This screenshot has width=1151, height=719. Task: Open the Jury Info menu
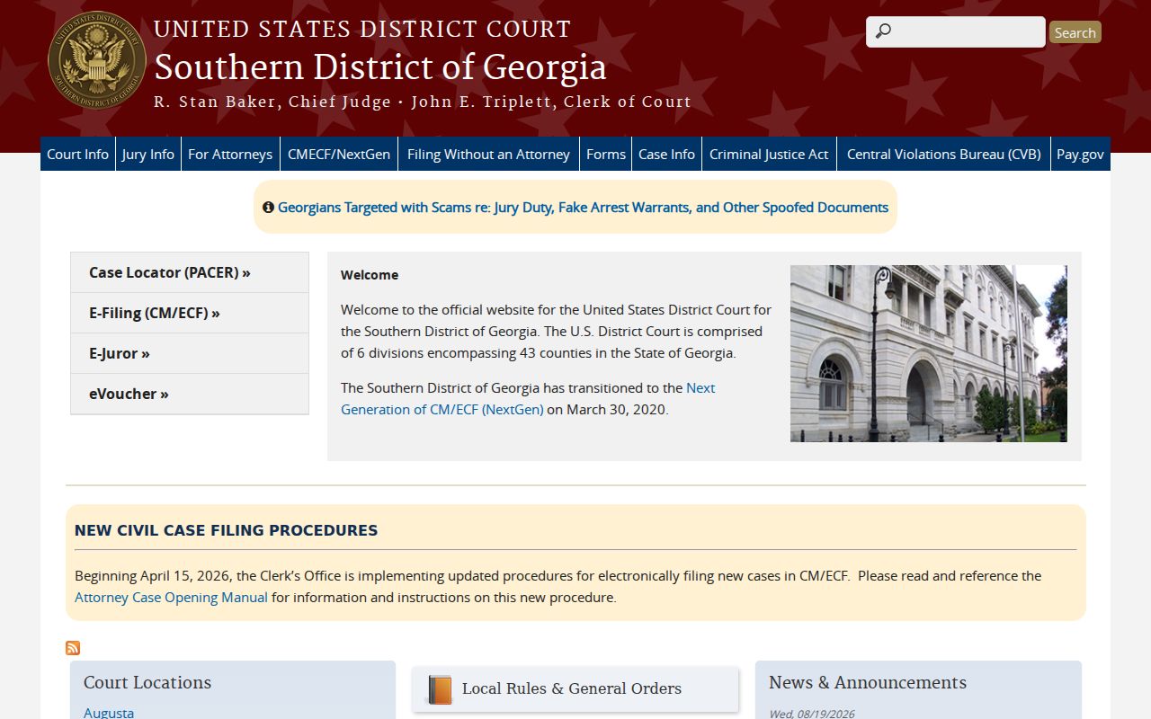(148, 154)
